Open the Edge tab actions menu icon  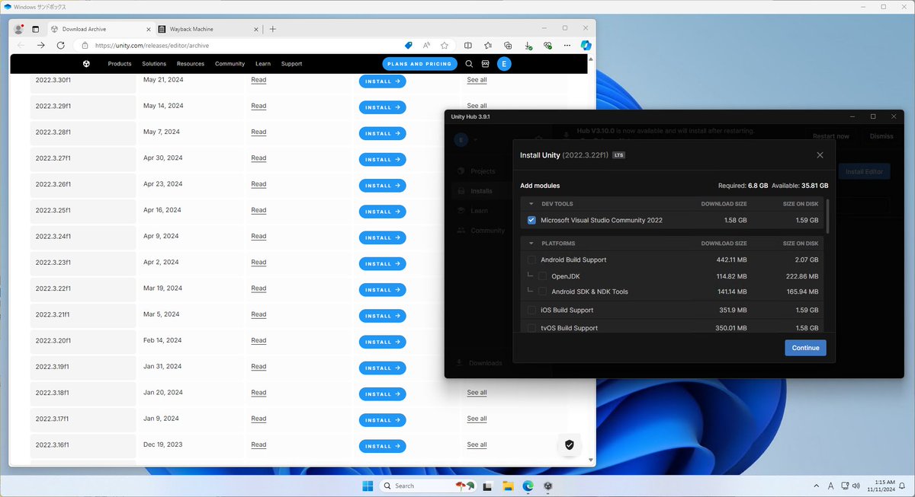coord(35,29)
